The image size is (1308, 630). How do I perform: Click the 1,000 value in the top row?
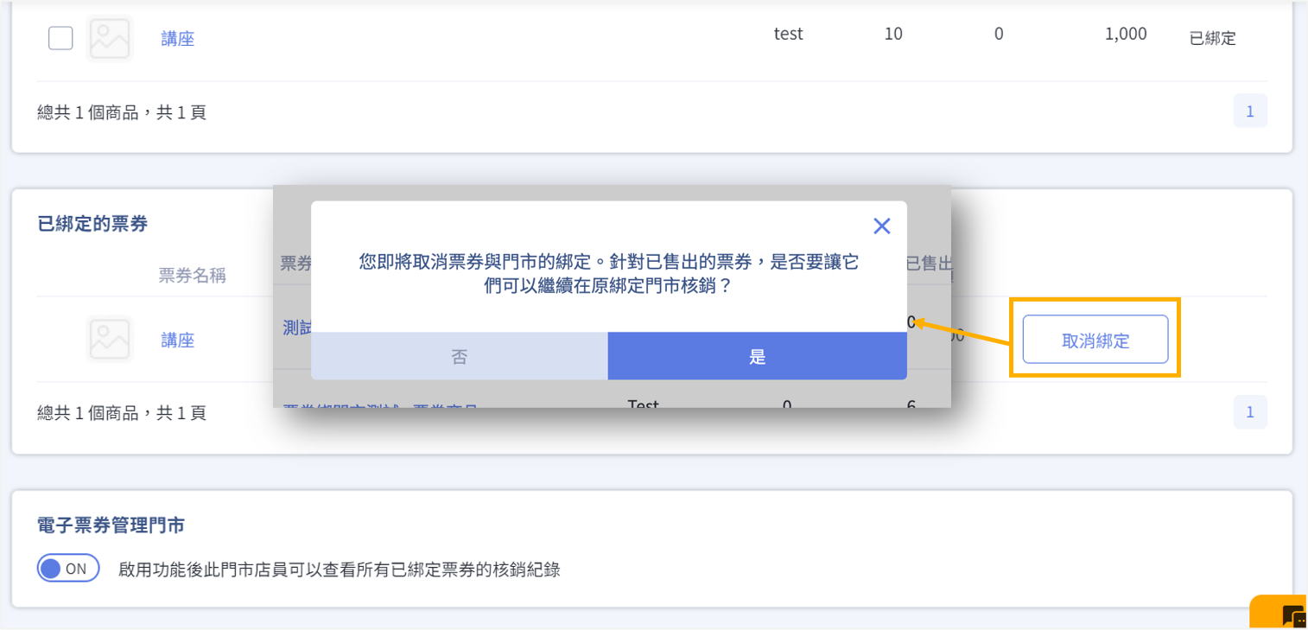click(x=1125, y=35)
